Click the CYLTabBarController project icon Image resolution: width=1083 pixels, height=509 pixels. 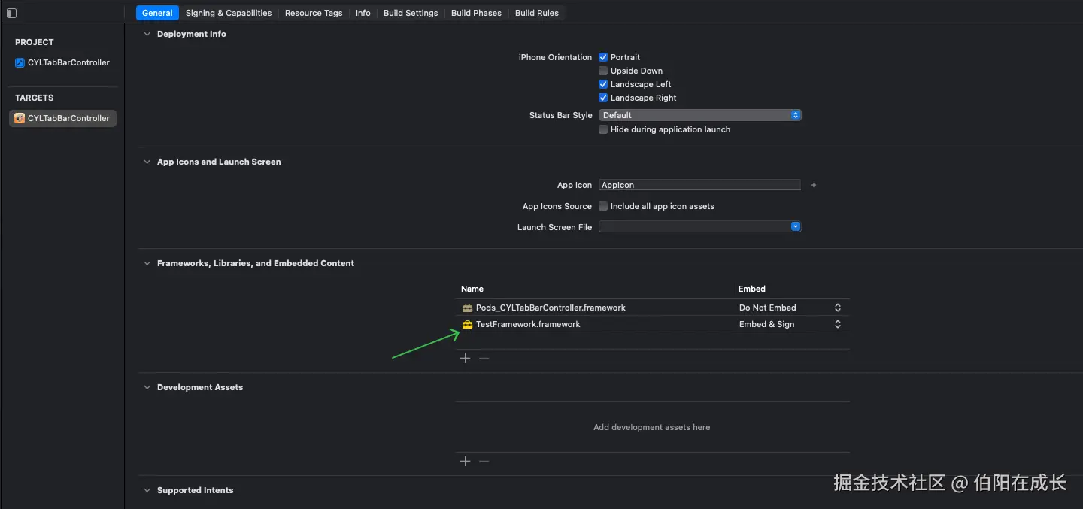pyautogui.click(x=20, y=63)
